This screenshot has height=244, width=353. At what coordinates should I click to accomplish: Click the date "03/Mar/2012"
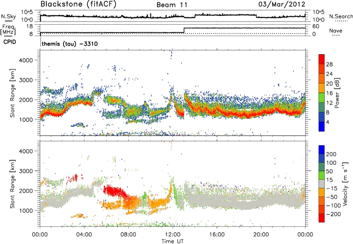[282, 4]
